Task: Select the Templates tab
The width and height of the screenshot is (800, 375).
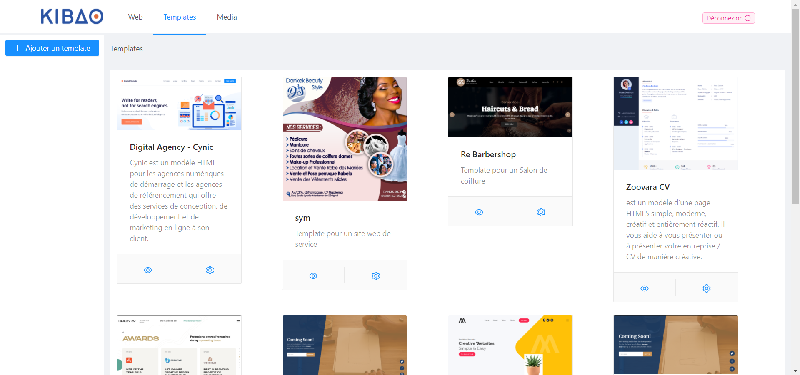Action: coord(180,17)
